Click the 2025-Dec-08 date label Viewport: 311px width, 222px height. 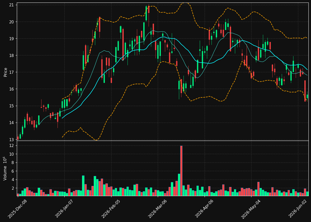tap(17, 209)
